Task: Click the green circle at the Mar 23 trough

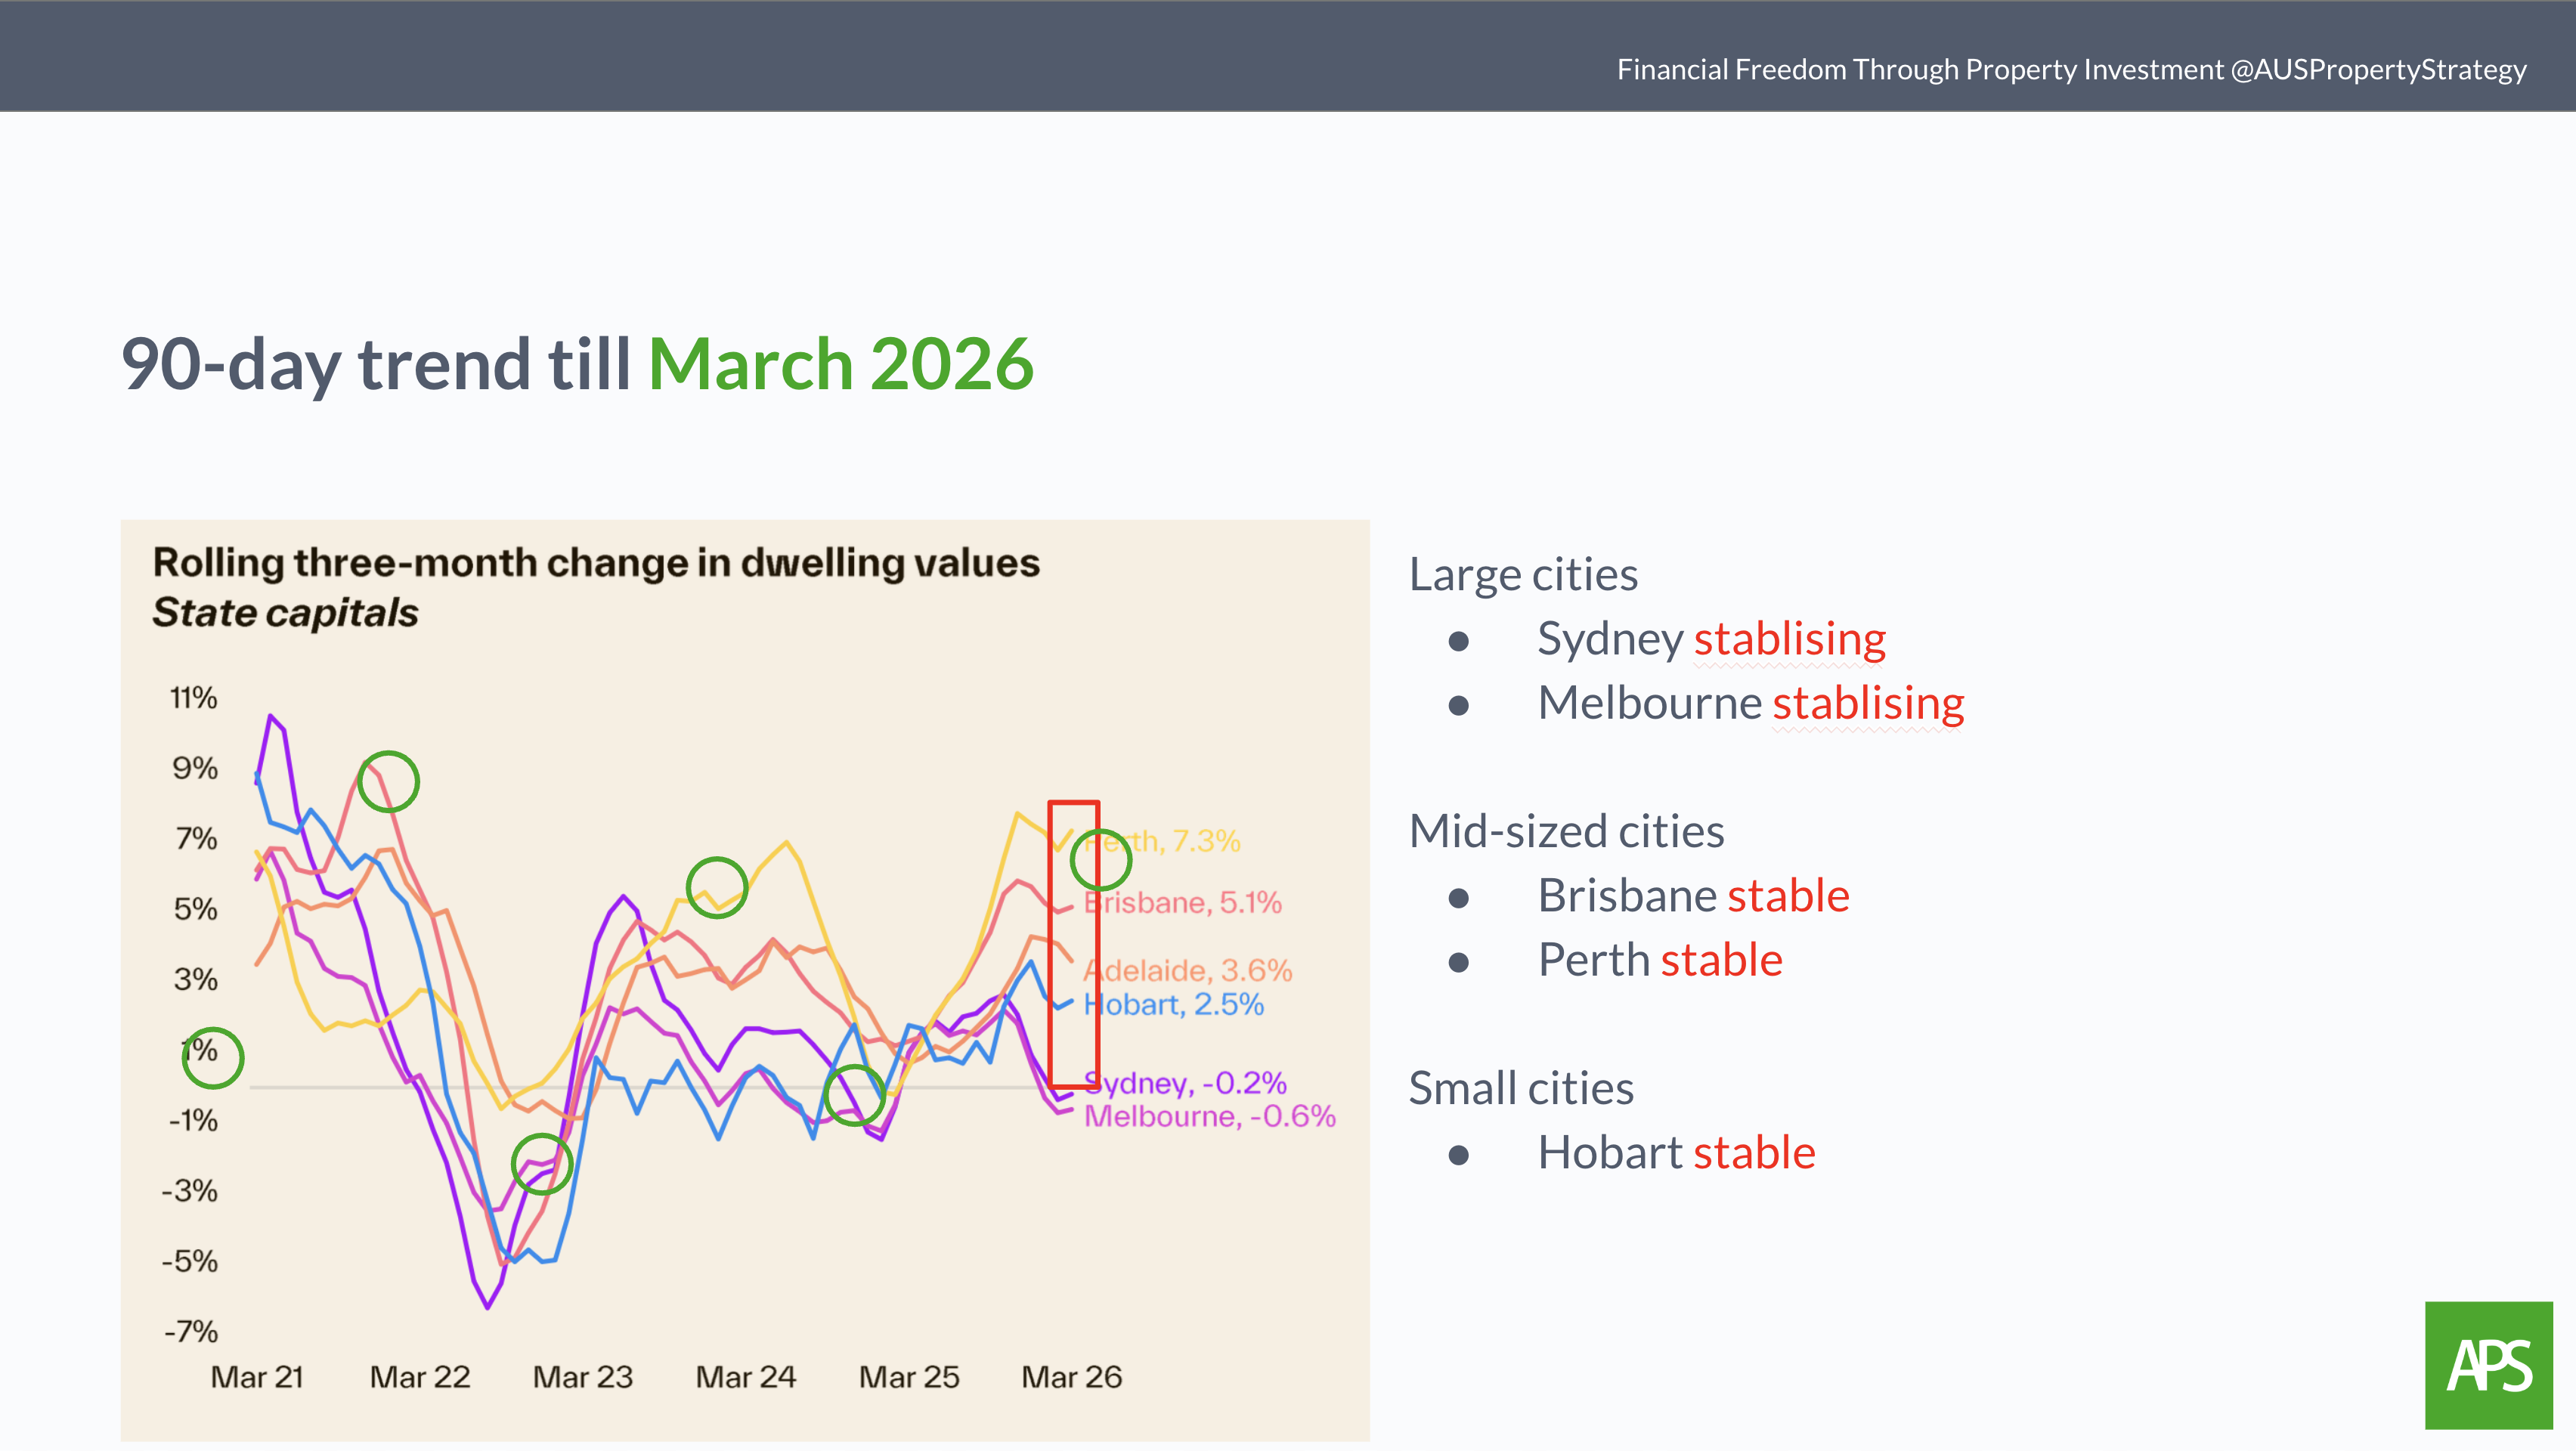Action: point(542,1164)
